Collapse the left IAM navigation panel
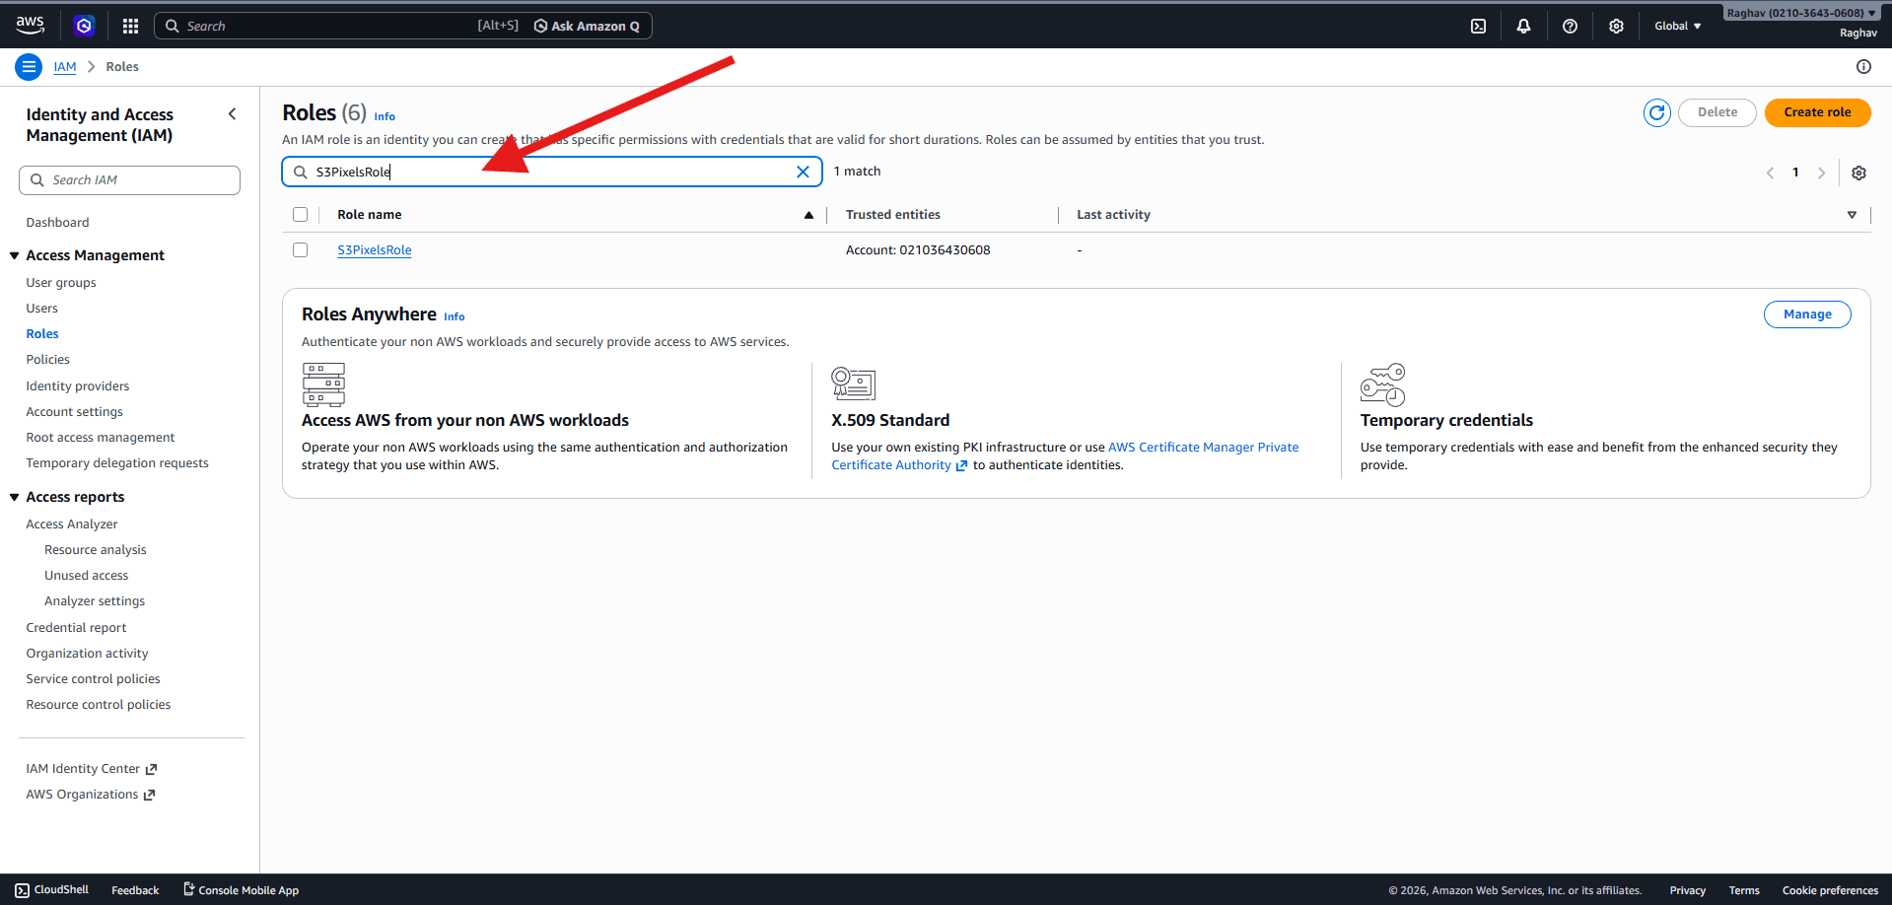Viewport: 1892px width, 905px height. [233, 113]
